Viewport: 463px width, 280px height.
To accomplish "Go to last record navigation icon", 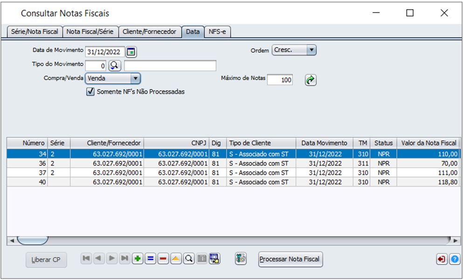I will point(124,259).
